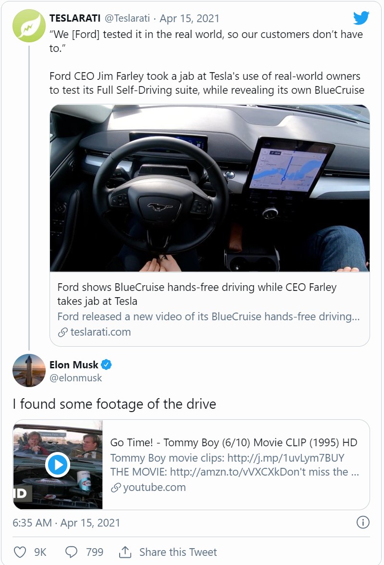Open the tweet info circle icon
Viewport: 384px width, 565px height.
tap(363, 522)
